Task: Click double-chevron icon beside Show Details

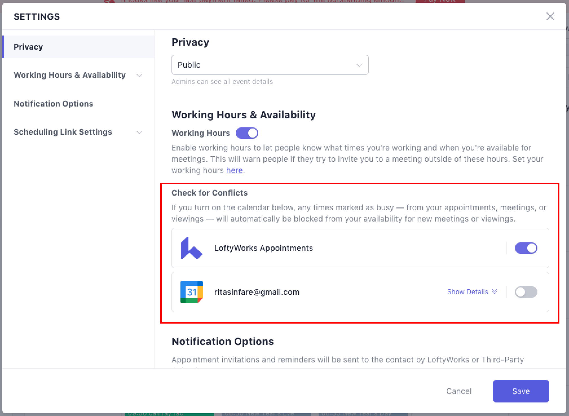Action: point(494,292)
